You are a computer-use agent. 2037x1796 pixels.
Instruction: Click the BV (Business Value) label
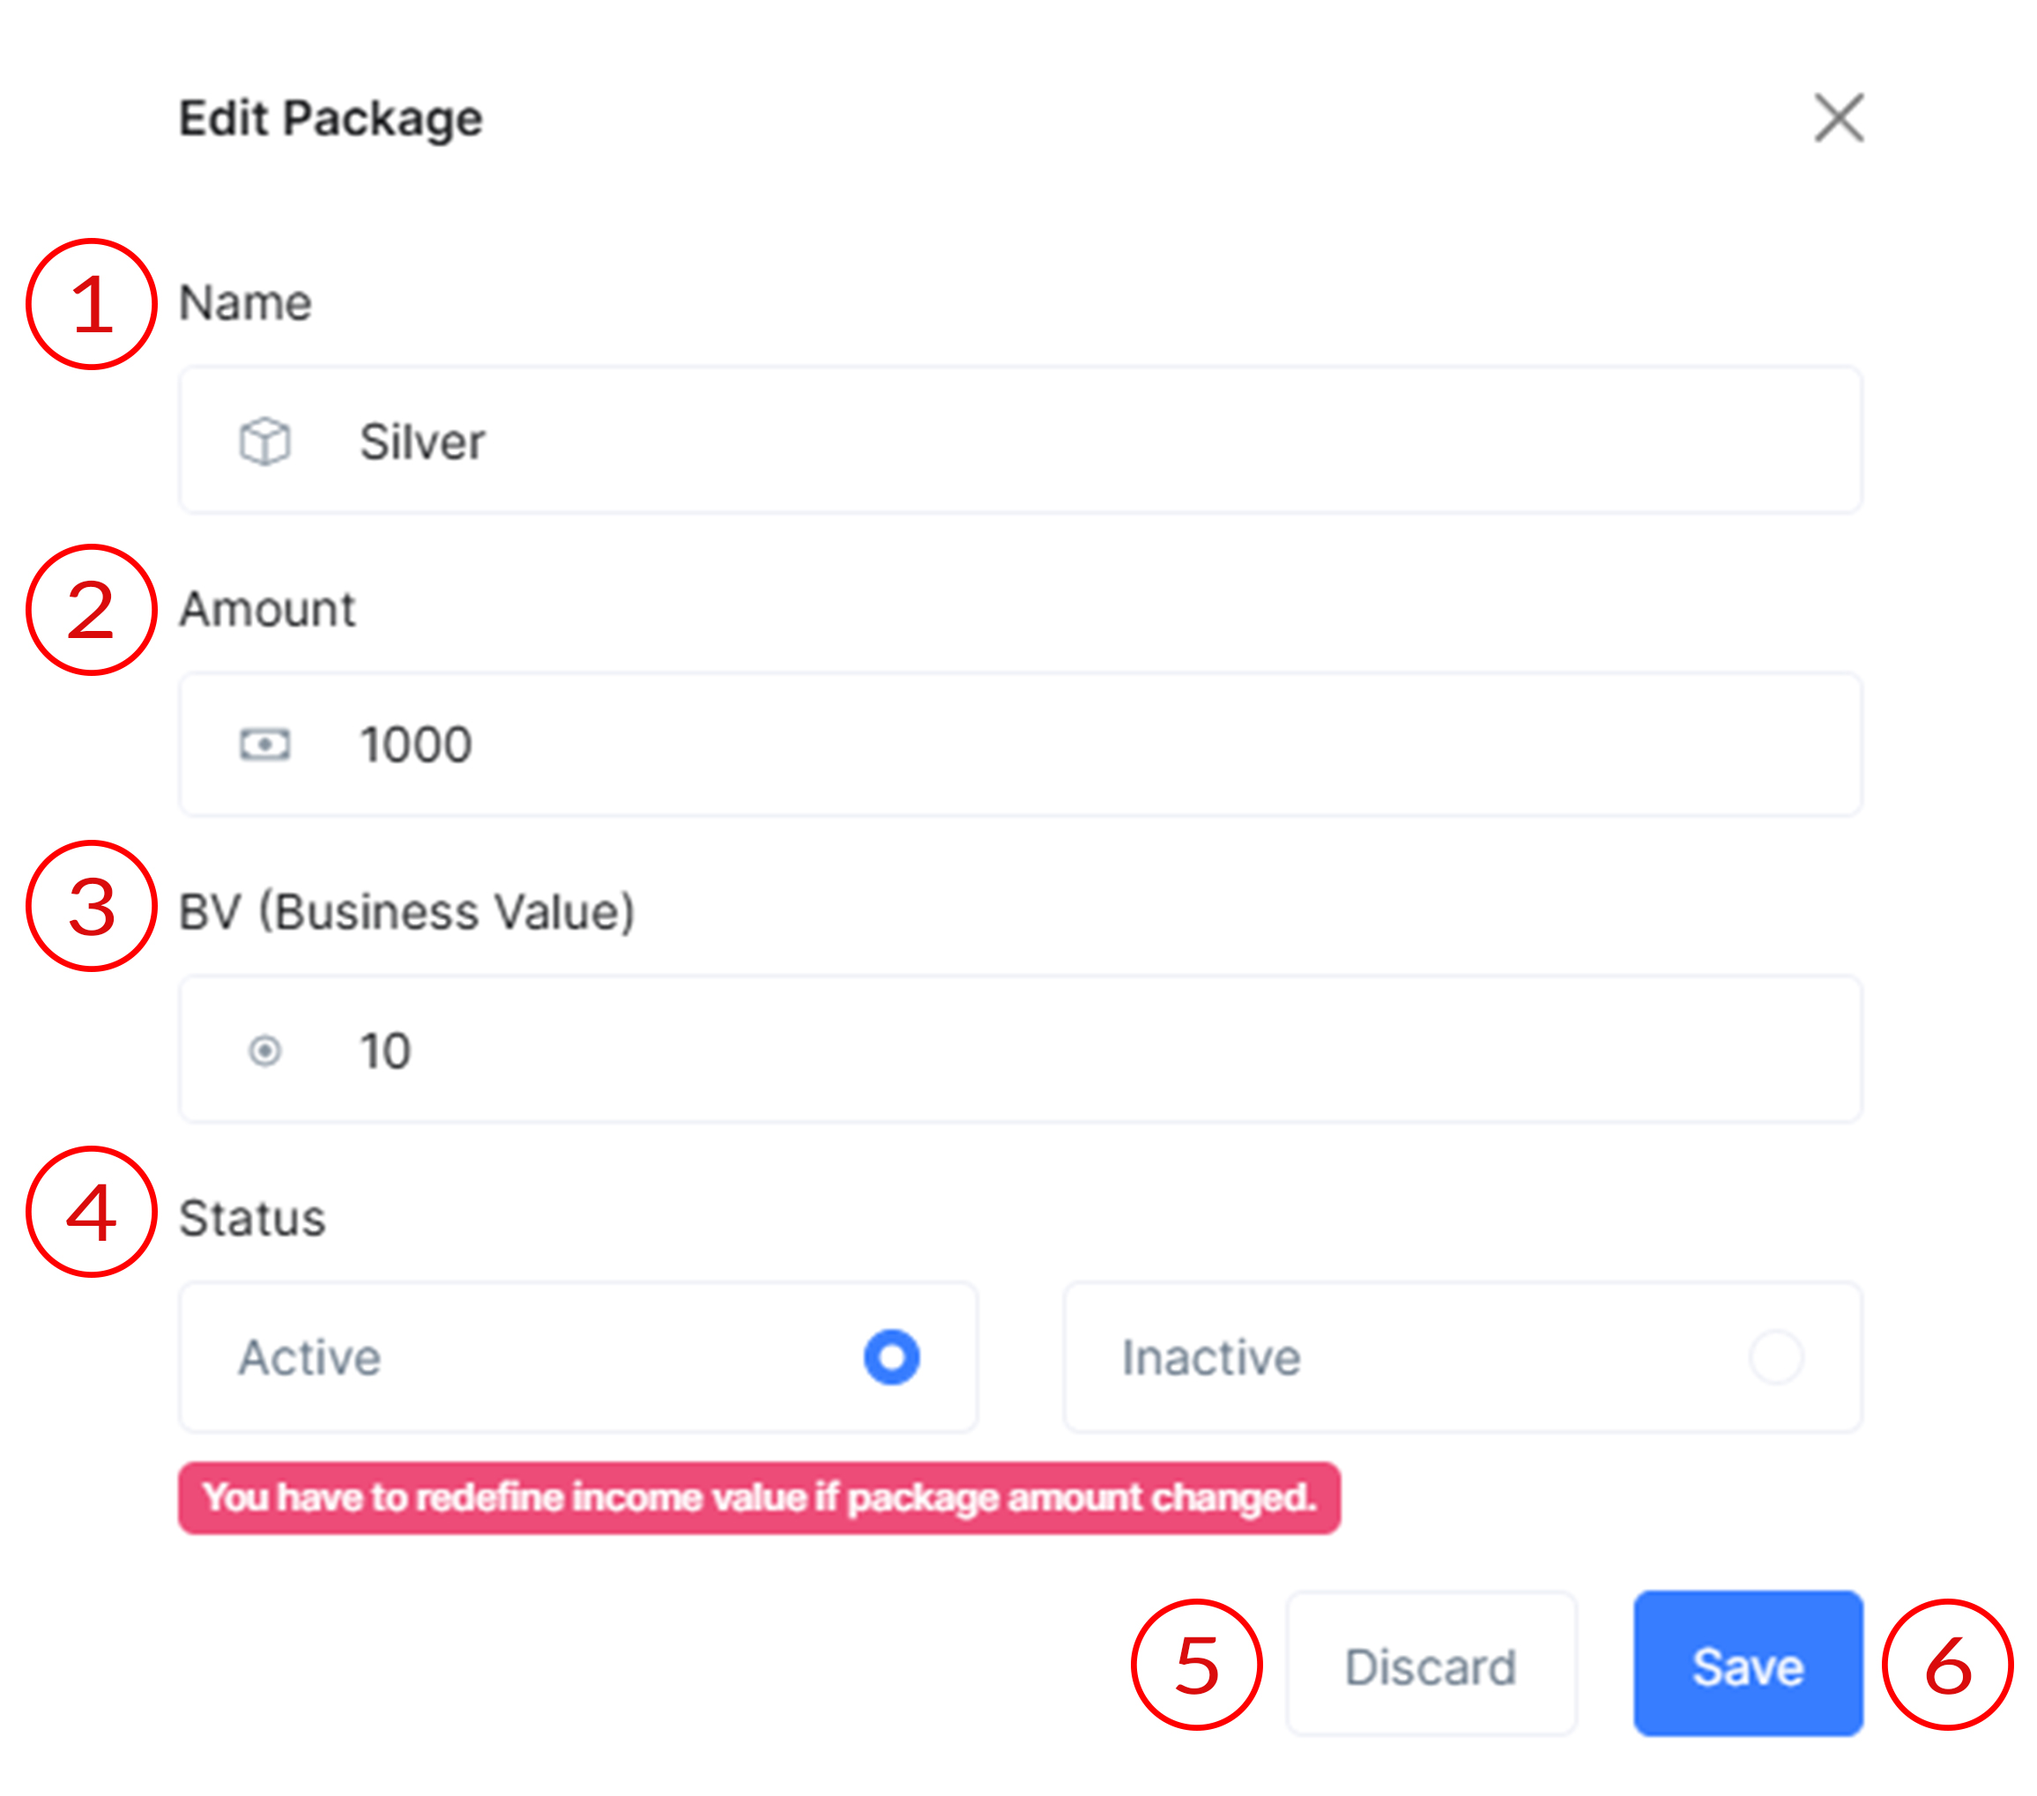(406, 911)
